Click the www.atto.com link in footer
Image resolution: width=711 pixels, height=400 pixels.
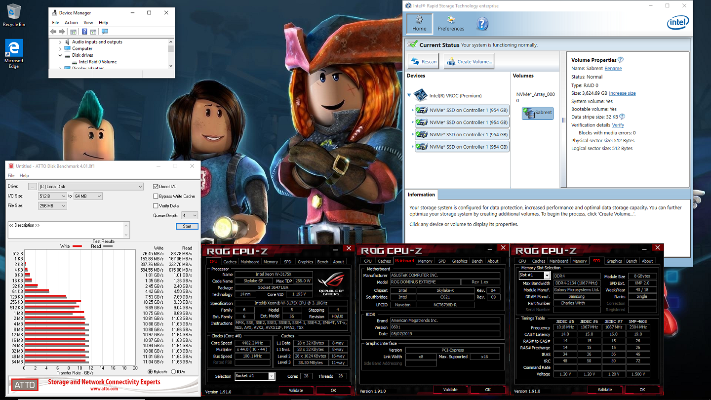click(x=104, y=388)
